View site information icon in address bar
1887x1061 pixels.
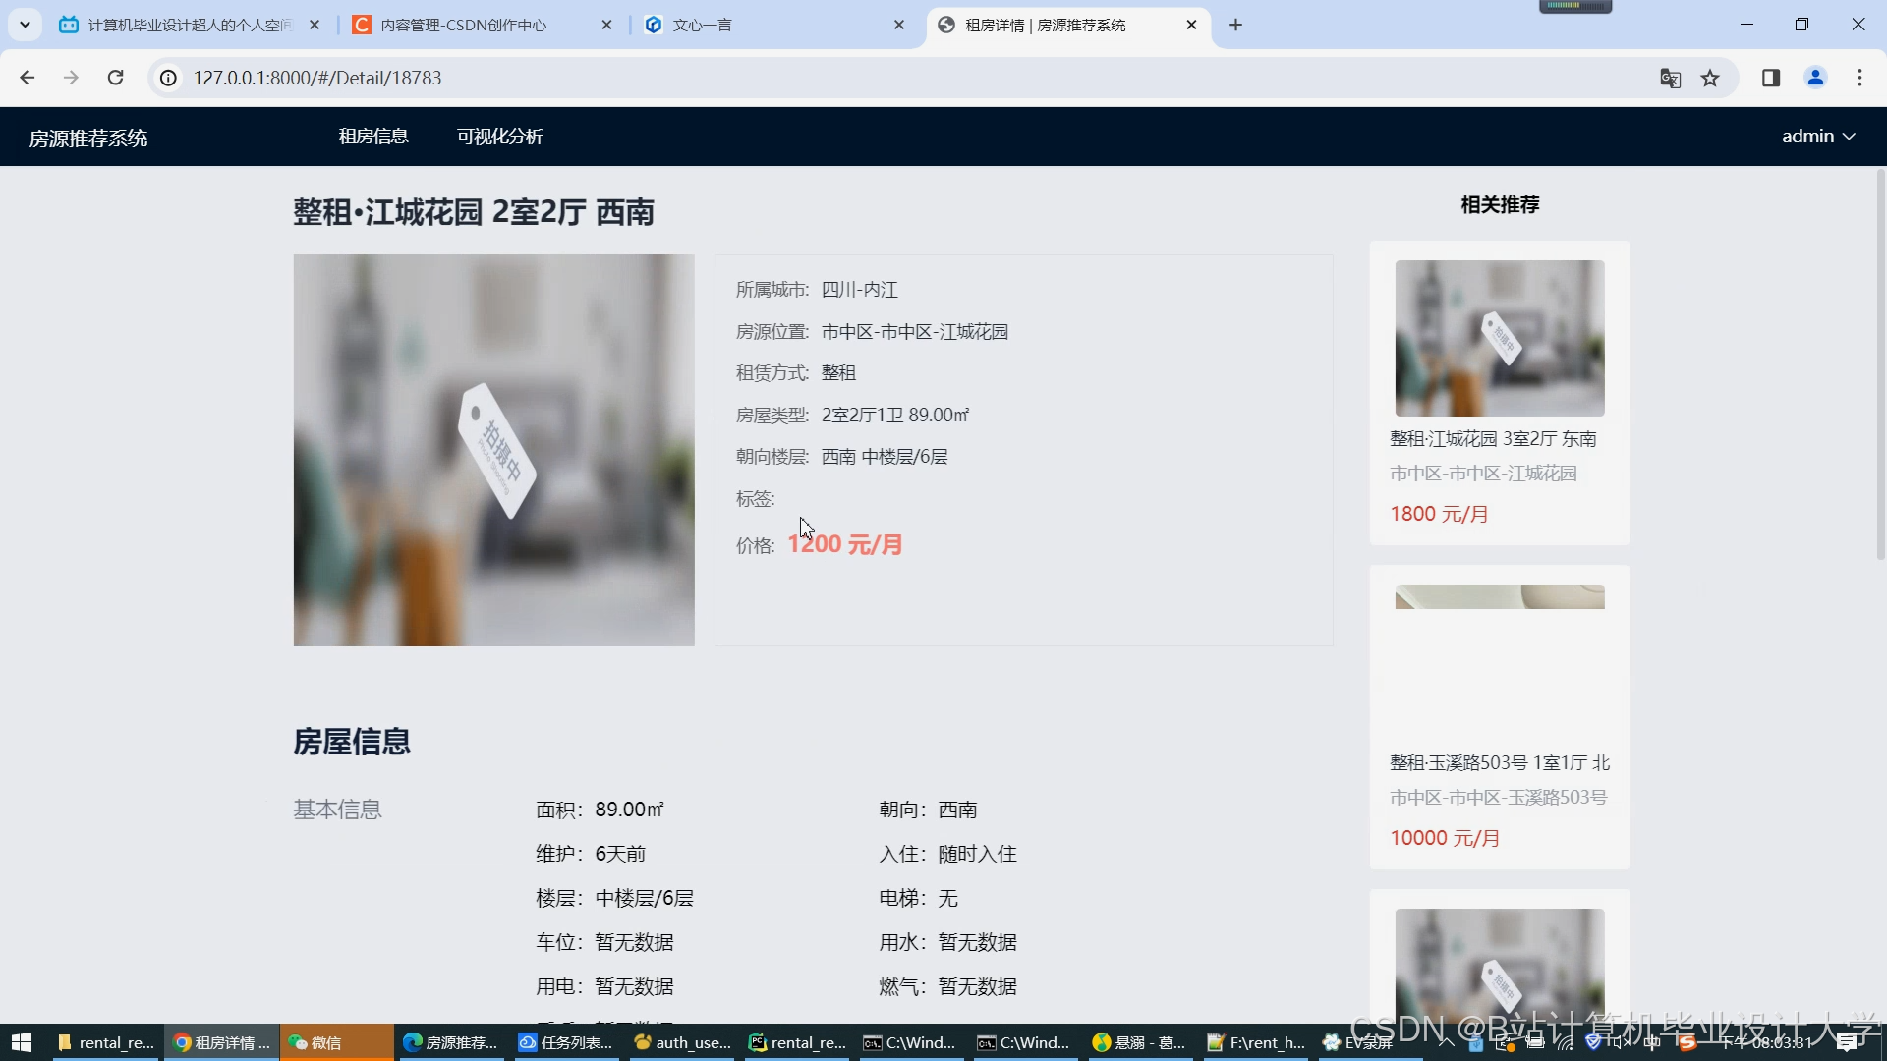tap(169, 78)
